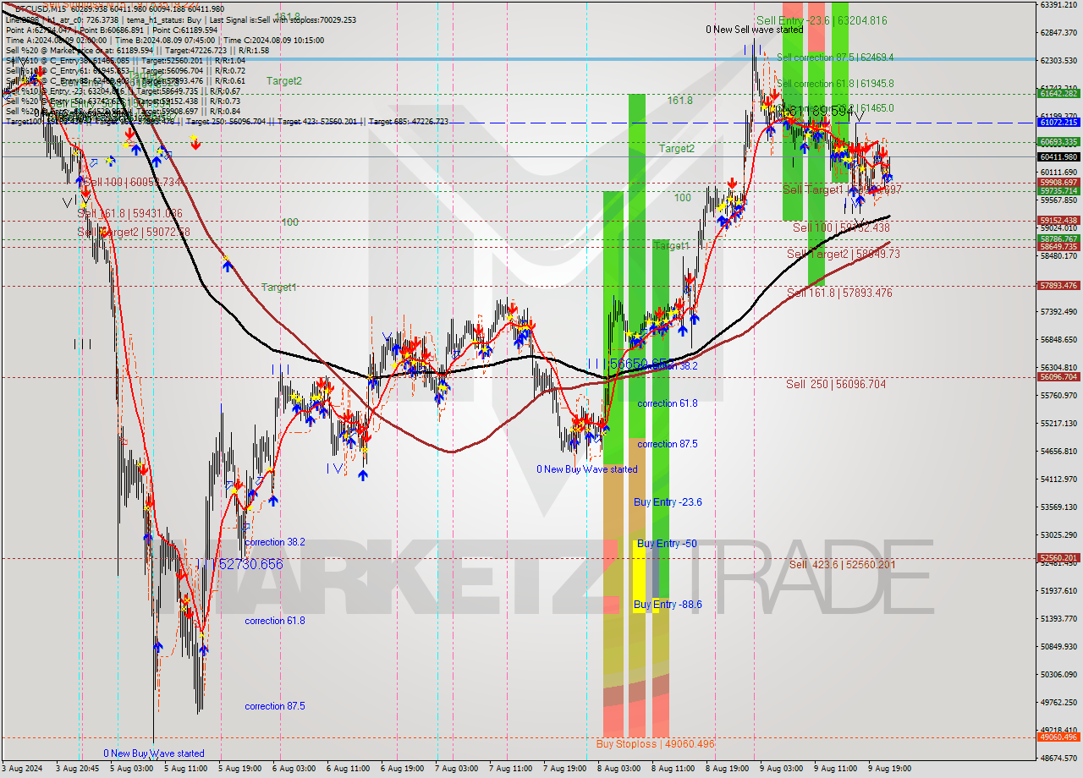Click the green 58786.767 price tag
Viewport: 1083px width, 778px height.
tap(1058, 238)
